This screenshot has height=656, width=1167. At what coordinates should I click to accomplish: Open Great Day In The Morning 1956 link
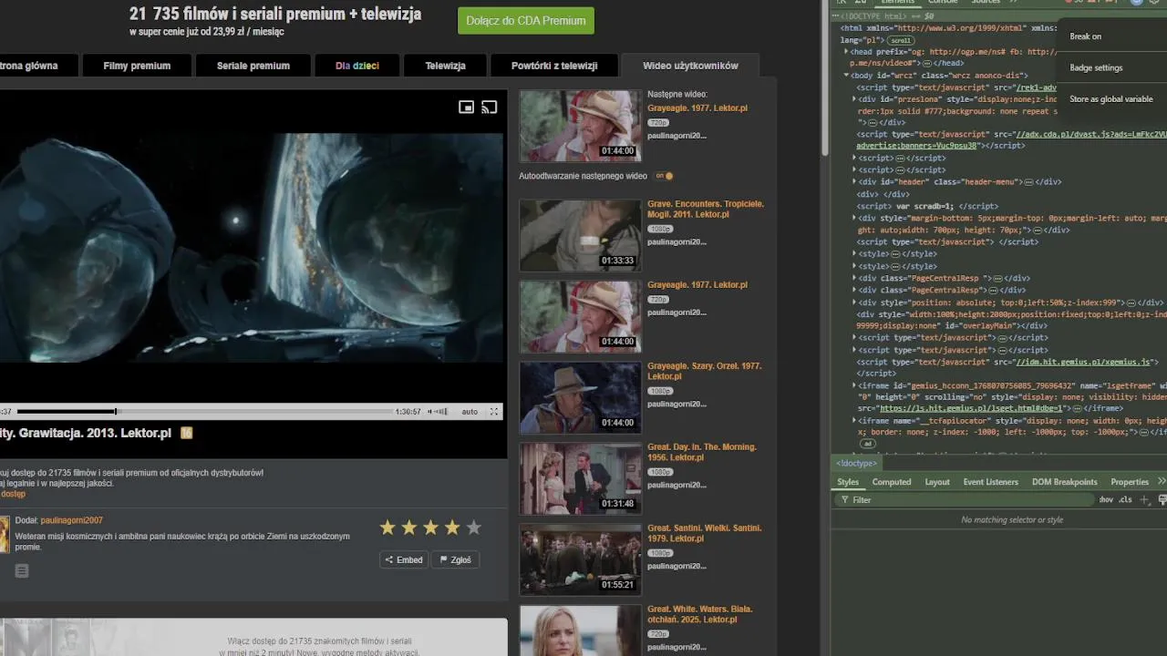(702, 452)
